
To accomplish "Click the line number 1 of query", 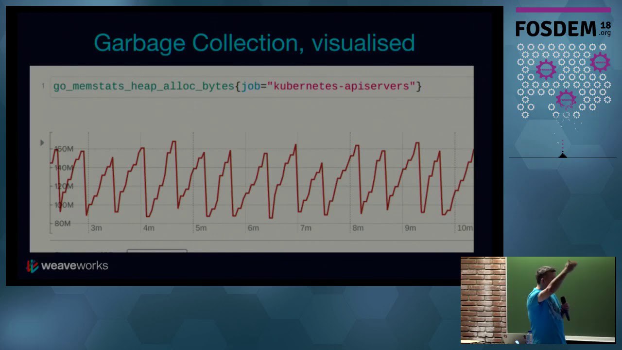I will click(43, 86).
